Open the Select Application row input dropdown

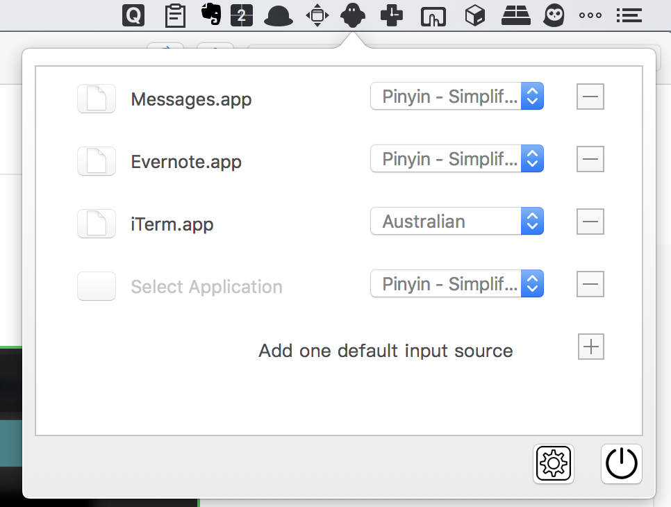tap(456, 284)
